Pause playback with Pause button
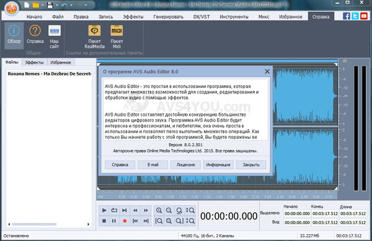Image resolution: width=372 pixels, height=241 pixels. (x=114, y=221)
